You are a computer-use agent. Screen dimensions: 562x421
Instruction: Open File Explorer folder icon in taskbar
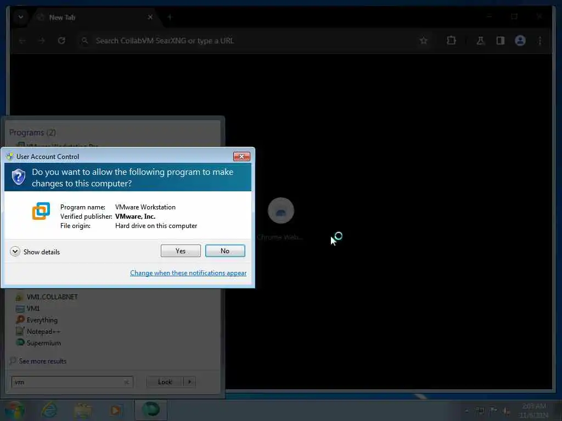pos(82,410)
